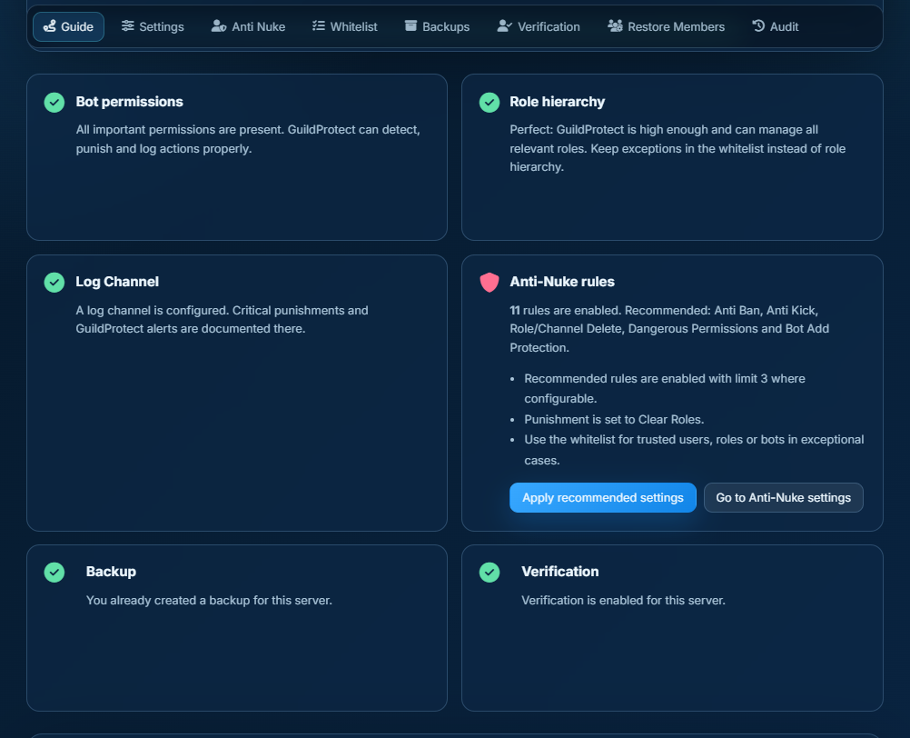This screenshot has width=910, height=738.
Task: Click Go to Anti-Nuke settings button
Action: (x=784, y=498)
